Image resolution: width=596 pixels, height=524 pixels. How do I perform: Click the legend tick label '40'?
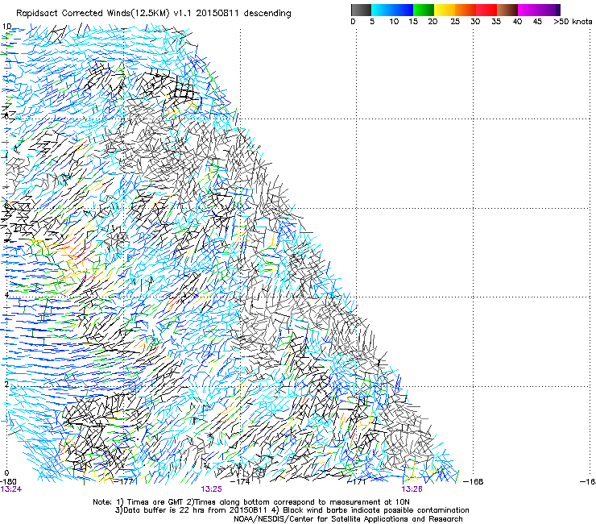[x=517, y=22]
